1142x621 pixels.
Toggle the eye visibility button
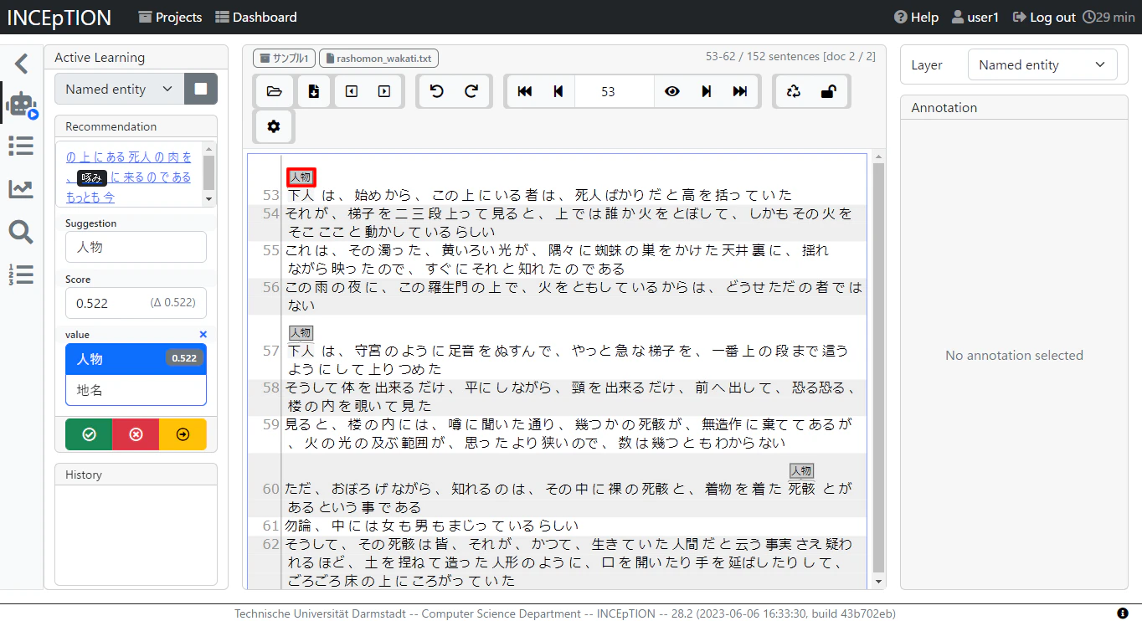(x=671, y=91)
